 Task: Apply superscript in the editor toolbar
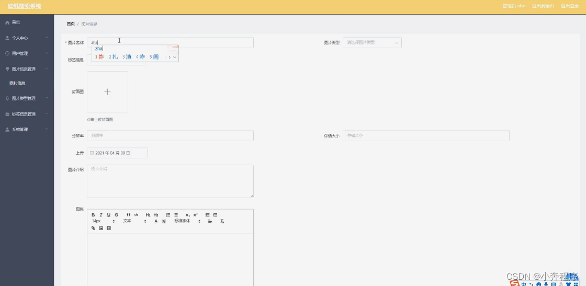click(196, 215)
